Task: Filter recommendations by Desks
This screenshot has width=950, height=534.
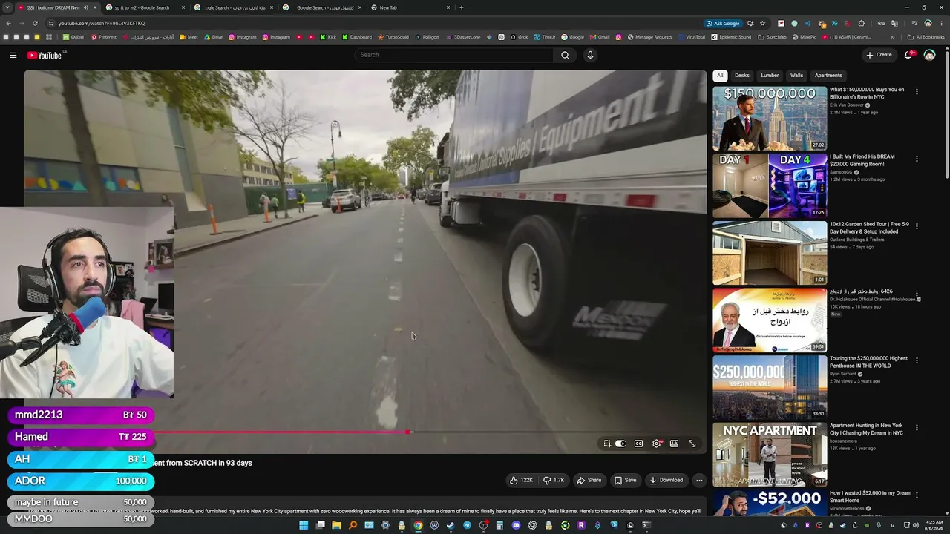Action: [x=742, y=76]
